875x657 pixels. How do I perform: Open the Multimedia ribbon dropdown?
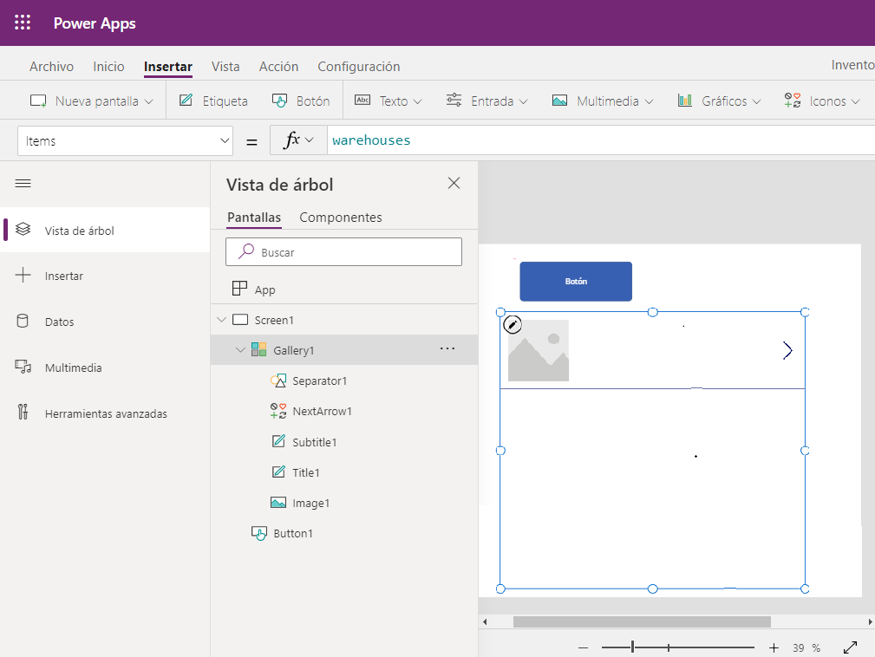click(x=603, y=101)
